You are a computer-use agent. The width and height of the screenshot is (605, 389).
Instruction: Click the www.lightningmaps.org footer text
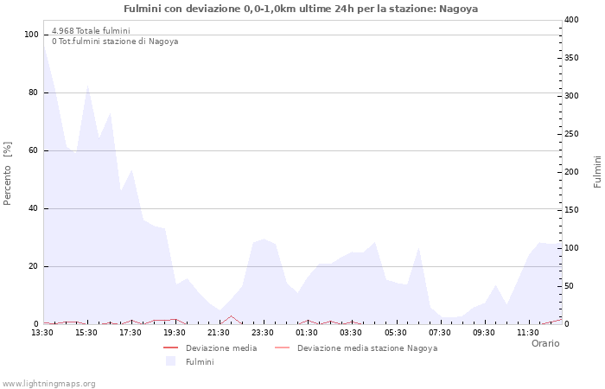coord(48,384)
